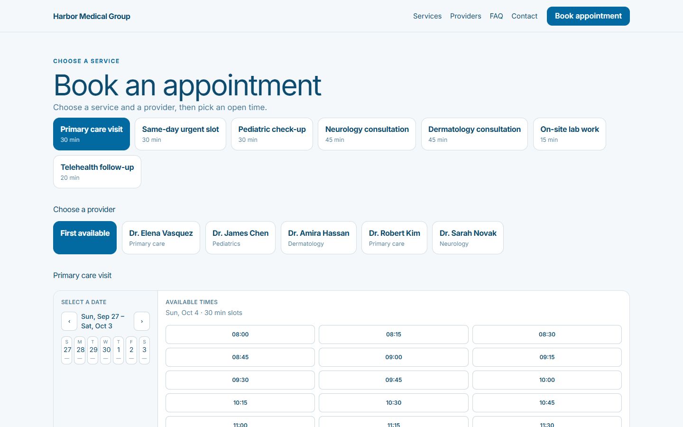Go to previous week in date picker
Viewport: 683px width, 427px height.
tap(69, 321)
